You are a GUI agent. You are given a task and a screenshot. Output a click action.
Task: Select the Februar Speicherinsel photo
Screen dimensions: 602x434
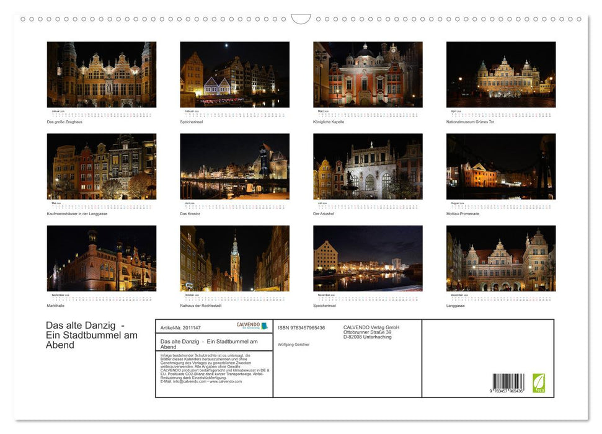(x=234, y=74)
